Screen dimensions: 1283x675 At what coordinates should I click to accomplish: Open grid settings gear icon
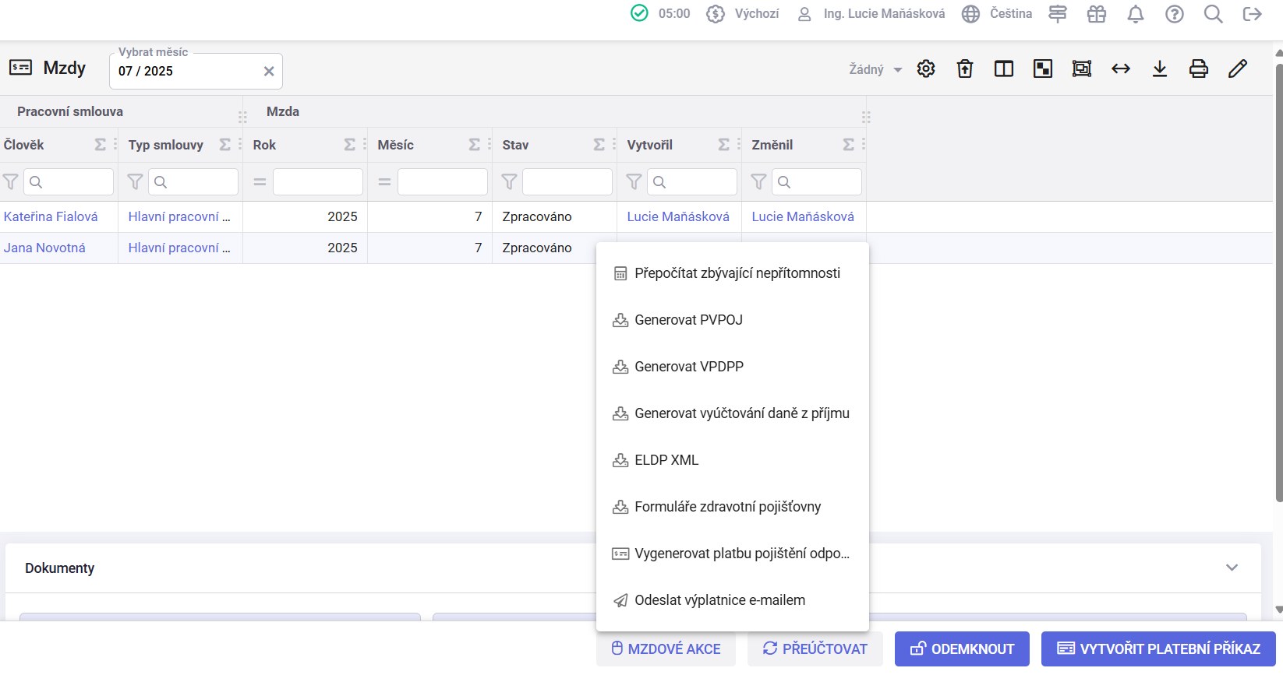coord(926,69)
